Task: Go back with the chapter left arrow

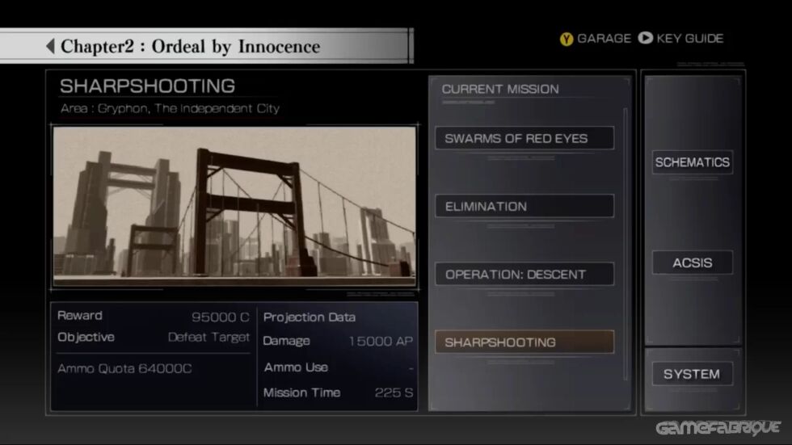Action: [50, 46]
